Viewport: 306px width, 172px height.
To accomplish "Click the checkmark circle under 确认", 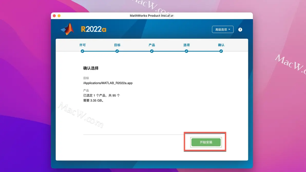I will (x=221, y=51).
